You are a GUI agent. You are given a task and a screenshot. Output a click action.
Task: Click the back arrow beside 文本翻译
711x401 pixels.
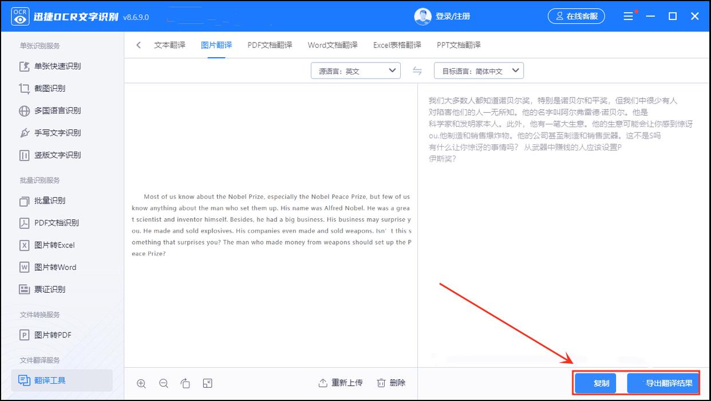(x=139, y=45)
